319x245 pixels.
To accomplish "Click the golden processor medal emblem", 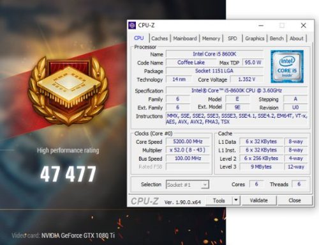I will coord(68,91).
